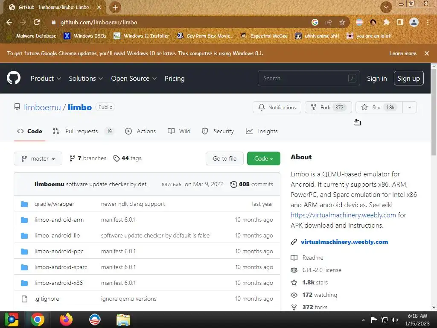Switch to the Pull requests tab
This screenshot has height=328, width=437.
pos(83,131)
